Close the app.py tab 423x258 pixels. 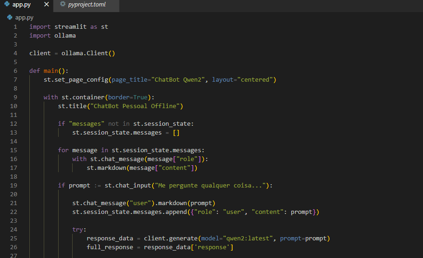[46, 5]
